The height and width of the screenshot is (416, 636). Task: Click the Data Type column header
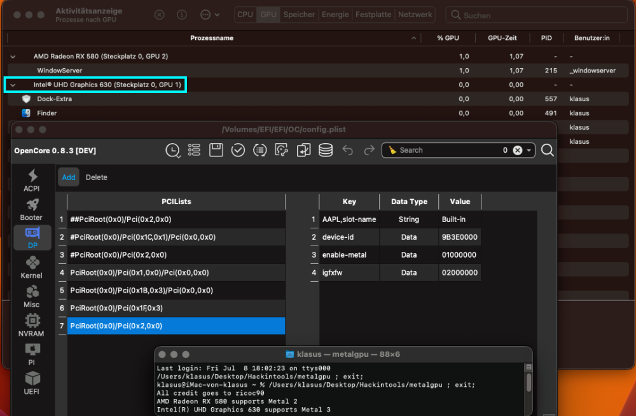(409, 202)
